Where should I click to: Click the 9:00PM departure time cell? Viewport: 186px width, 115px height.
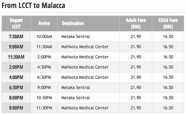click(16, 108)
